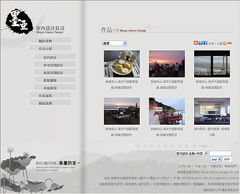The image size is (240, 194).
Task: Share the page via the Twitter icon
Action: coord(201,43)
